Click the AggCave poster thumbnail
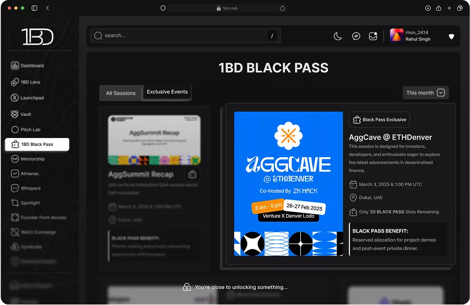Viewport: 470px width, 305px height. pyautogui.click(x=288, y=184)
